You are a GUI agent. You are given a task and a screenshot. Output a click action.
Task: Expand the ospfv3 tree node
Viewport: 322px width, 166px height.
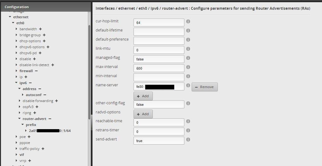pos(20,107)
